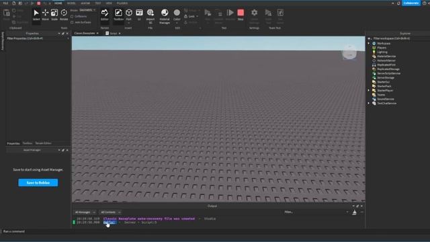Expand the TextChatService tree node

click(369, 103)
